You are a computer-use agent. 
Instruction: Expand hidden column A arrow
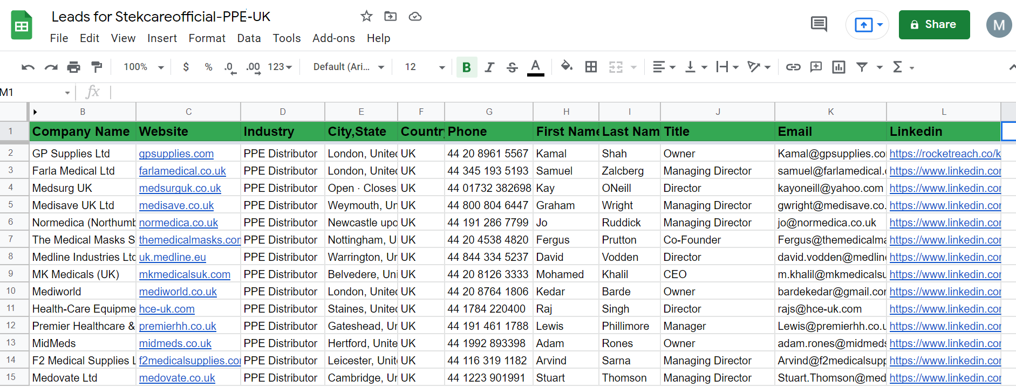point(35,112)
